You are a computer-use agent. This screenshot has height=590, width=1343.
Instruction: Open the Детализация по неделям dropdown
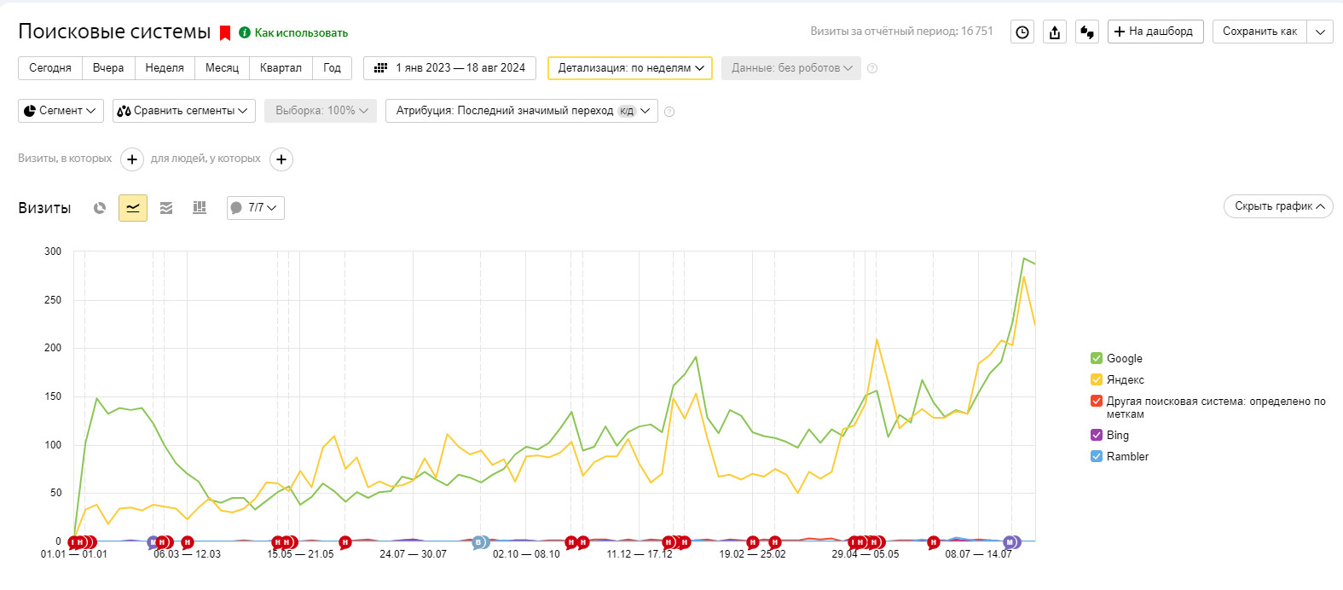(630, 68)
